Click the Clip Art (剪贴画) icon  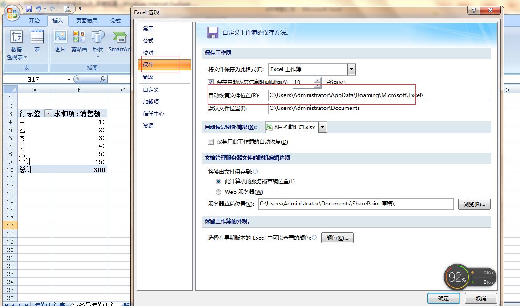pos(79,36)
